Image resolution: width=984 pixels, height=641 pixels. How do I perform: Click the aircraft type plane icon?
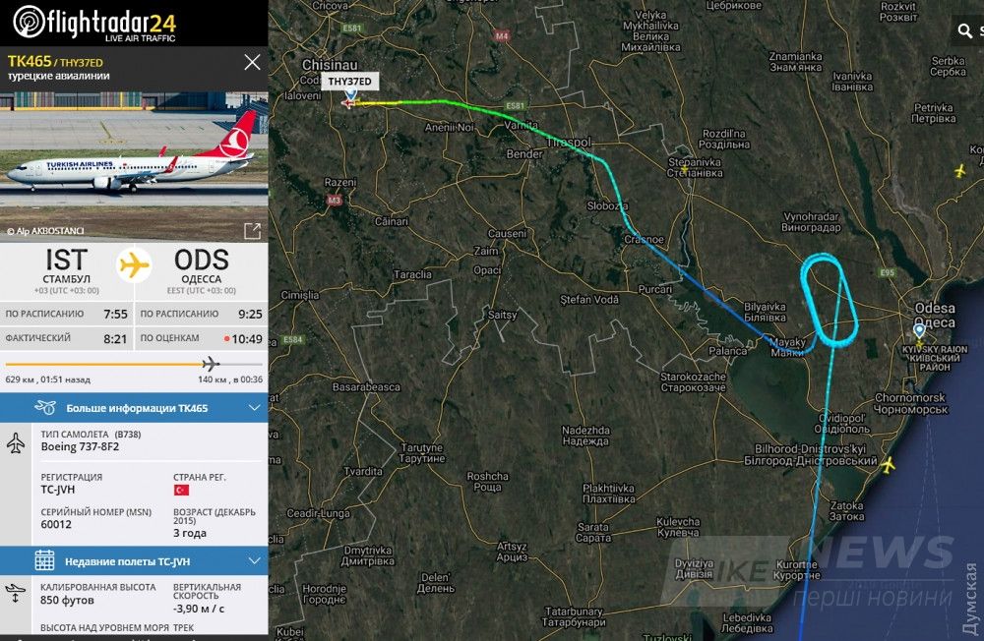[16, 442]
